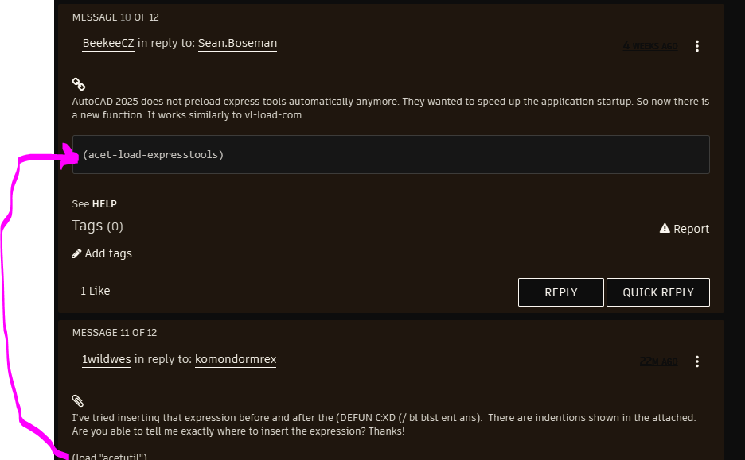Click the acet-load-expresstools code block
The height and width of the screenshot is (460, 745).
click(x=391, y=154)
